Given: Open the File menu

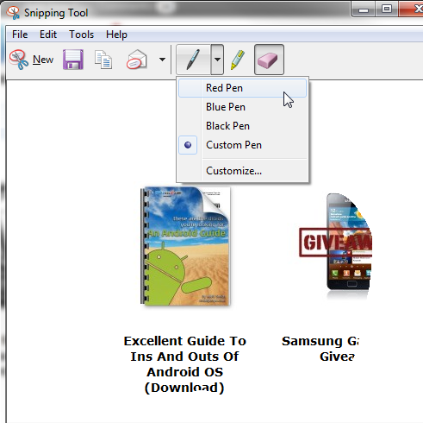Looking at the screenshot, I should point(20,35).
